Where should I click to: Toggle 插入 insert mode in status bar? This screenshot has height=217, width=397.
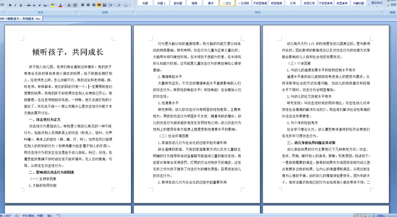[x=50, y=215]
